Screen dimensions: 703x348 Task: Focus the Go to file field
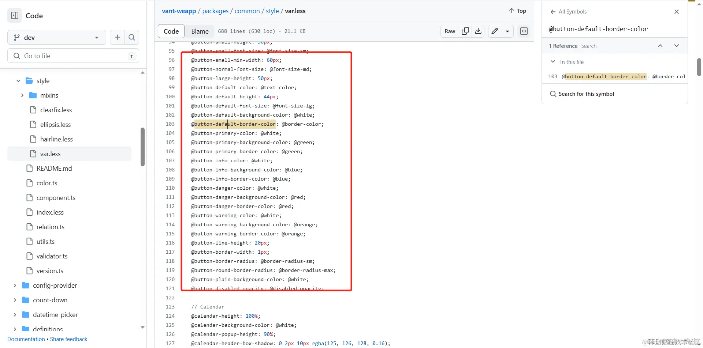[x=73, y=56]
